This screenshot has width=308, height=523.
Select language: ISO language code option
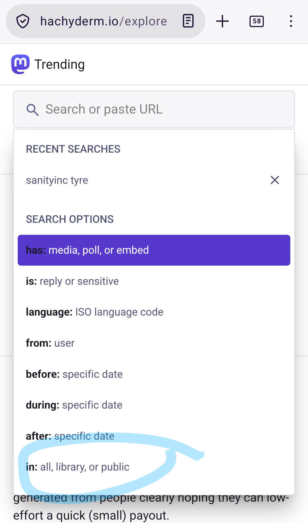(x=154, y=312)
